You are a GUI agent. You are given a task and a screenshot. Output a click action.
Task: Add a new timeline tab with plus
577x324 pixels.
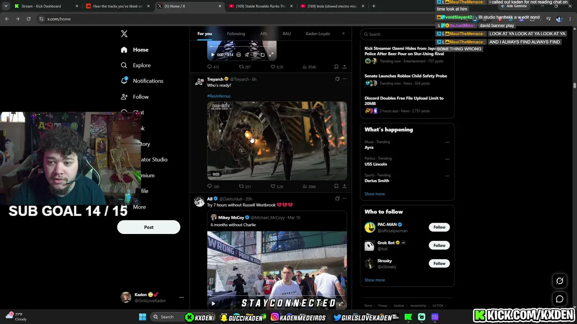pyautogui.click(x=343, y=34)
